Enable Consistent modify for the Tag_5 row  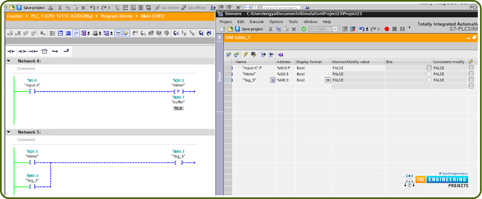[472, 80]
